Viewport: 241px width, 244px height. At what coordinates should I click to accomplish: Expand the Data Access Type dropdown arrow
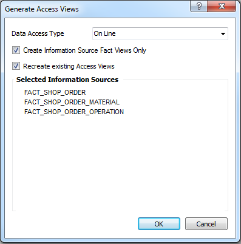click(x=223, y=34)
